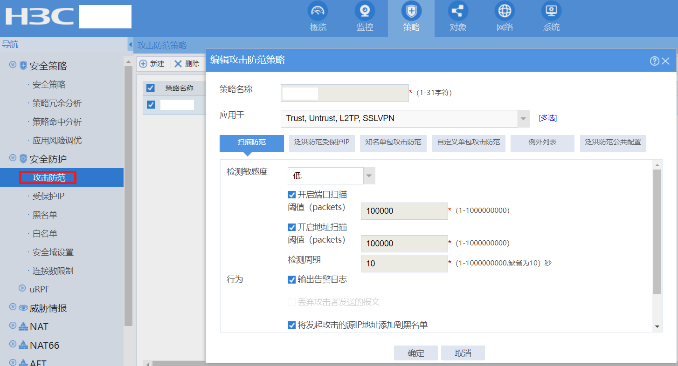678x366 pixels.
Task: Open the 检测敏感度 dropdown set to 低
Action: point(369,176)
